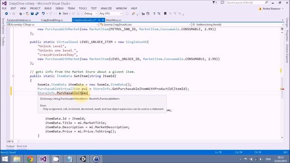
Task: Collapse the GetItem method outline toggle
Action: 13,76
